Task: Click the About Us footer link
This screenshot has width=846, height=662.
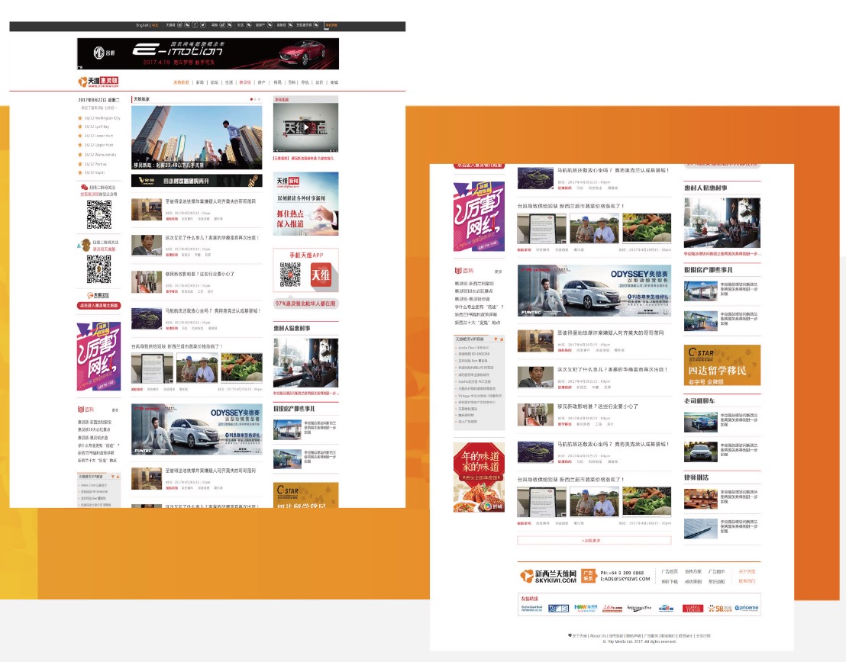Action: click(x=598, y=635)
